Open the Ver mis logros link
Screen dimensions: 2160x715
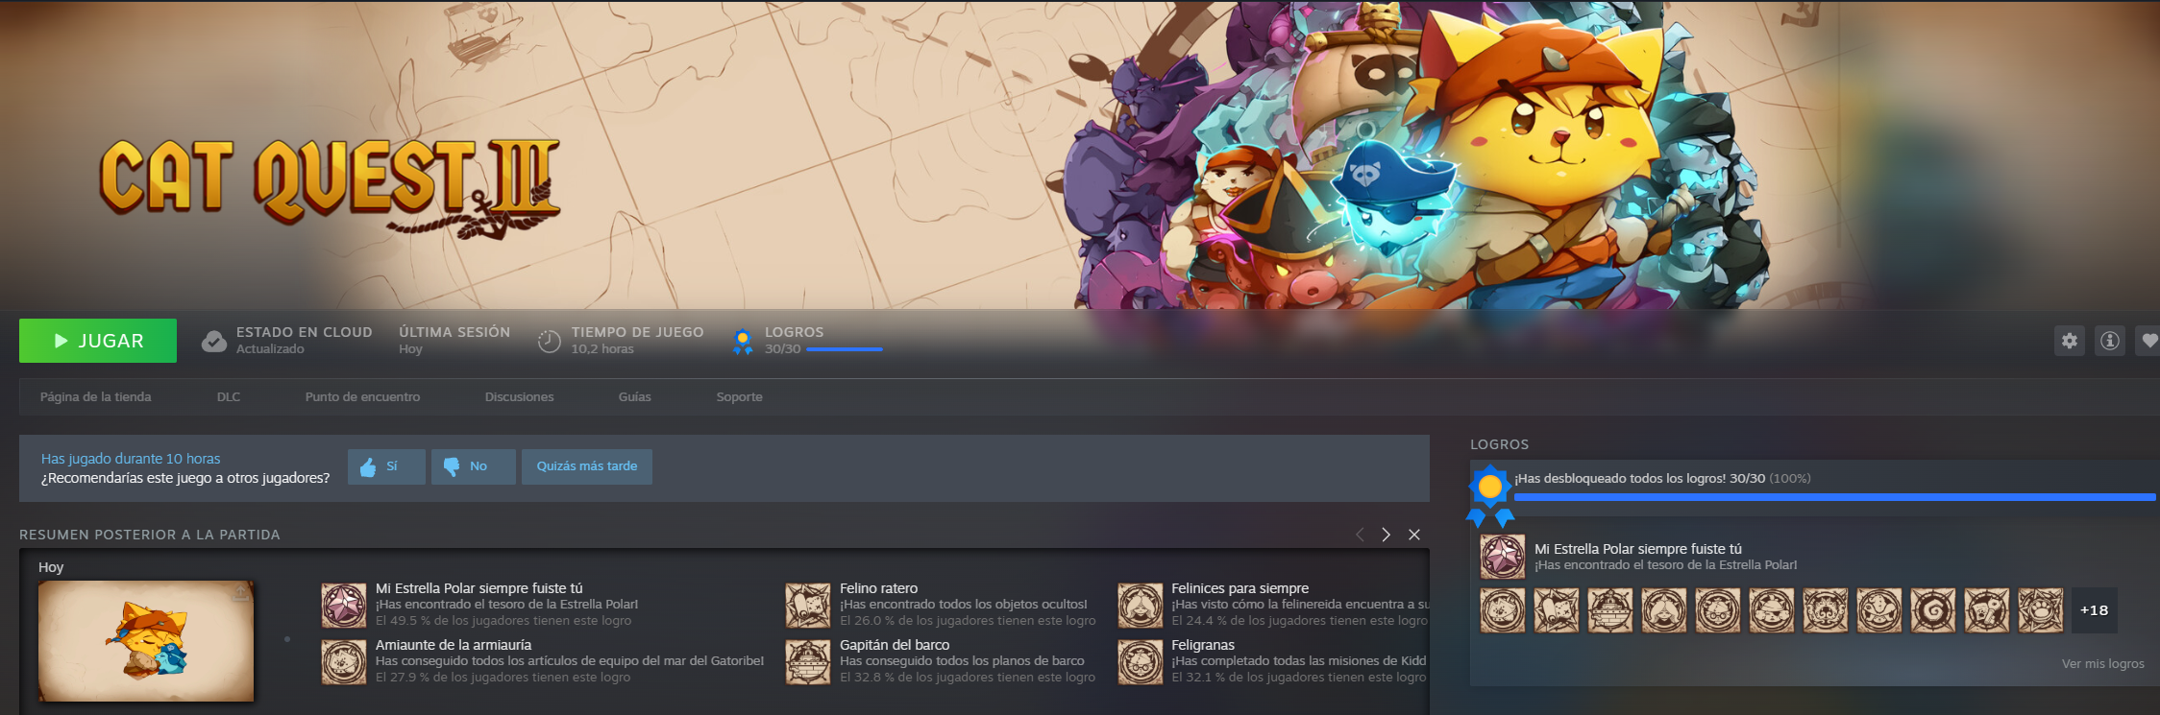coord(2103,663)
